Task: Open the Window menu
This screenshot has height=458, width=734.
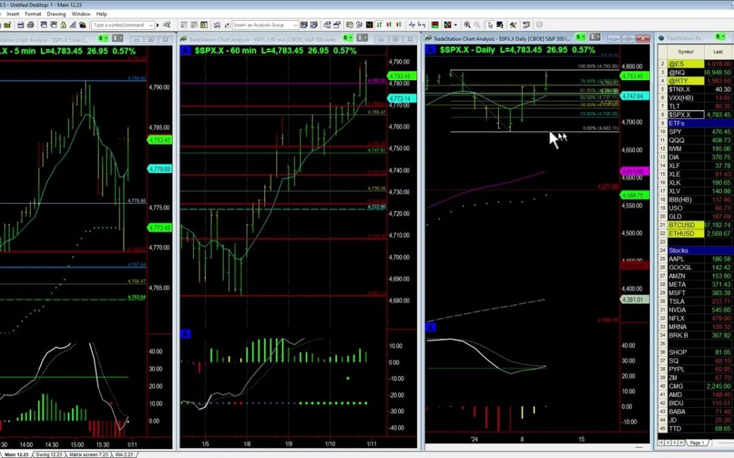Action: 81,14
